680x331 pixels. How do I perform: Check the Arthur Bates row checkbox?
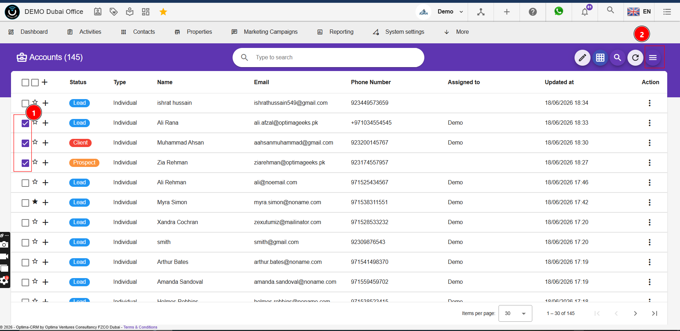point(25,262)
